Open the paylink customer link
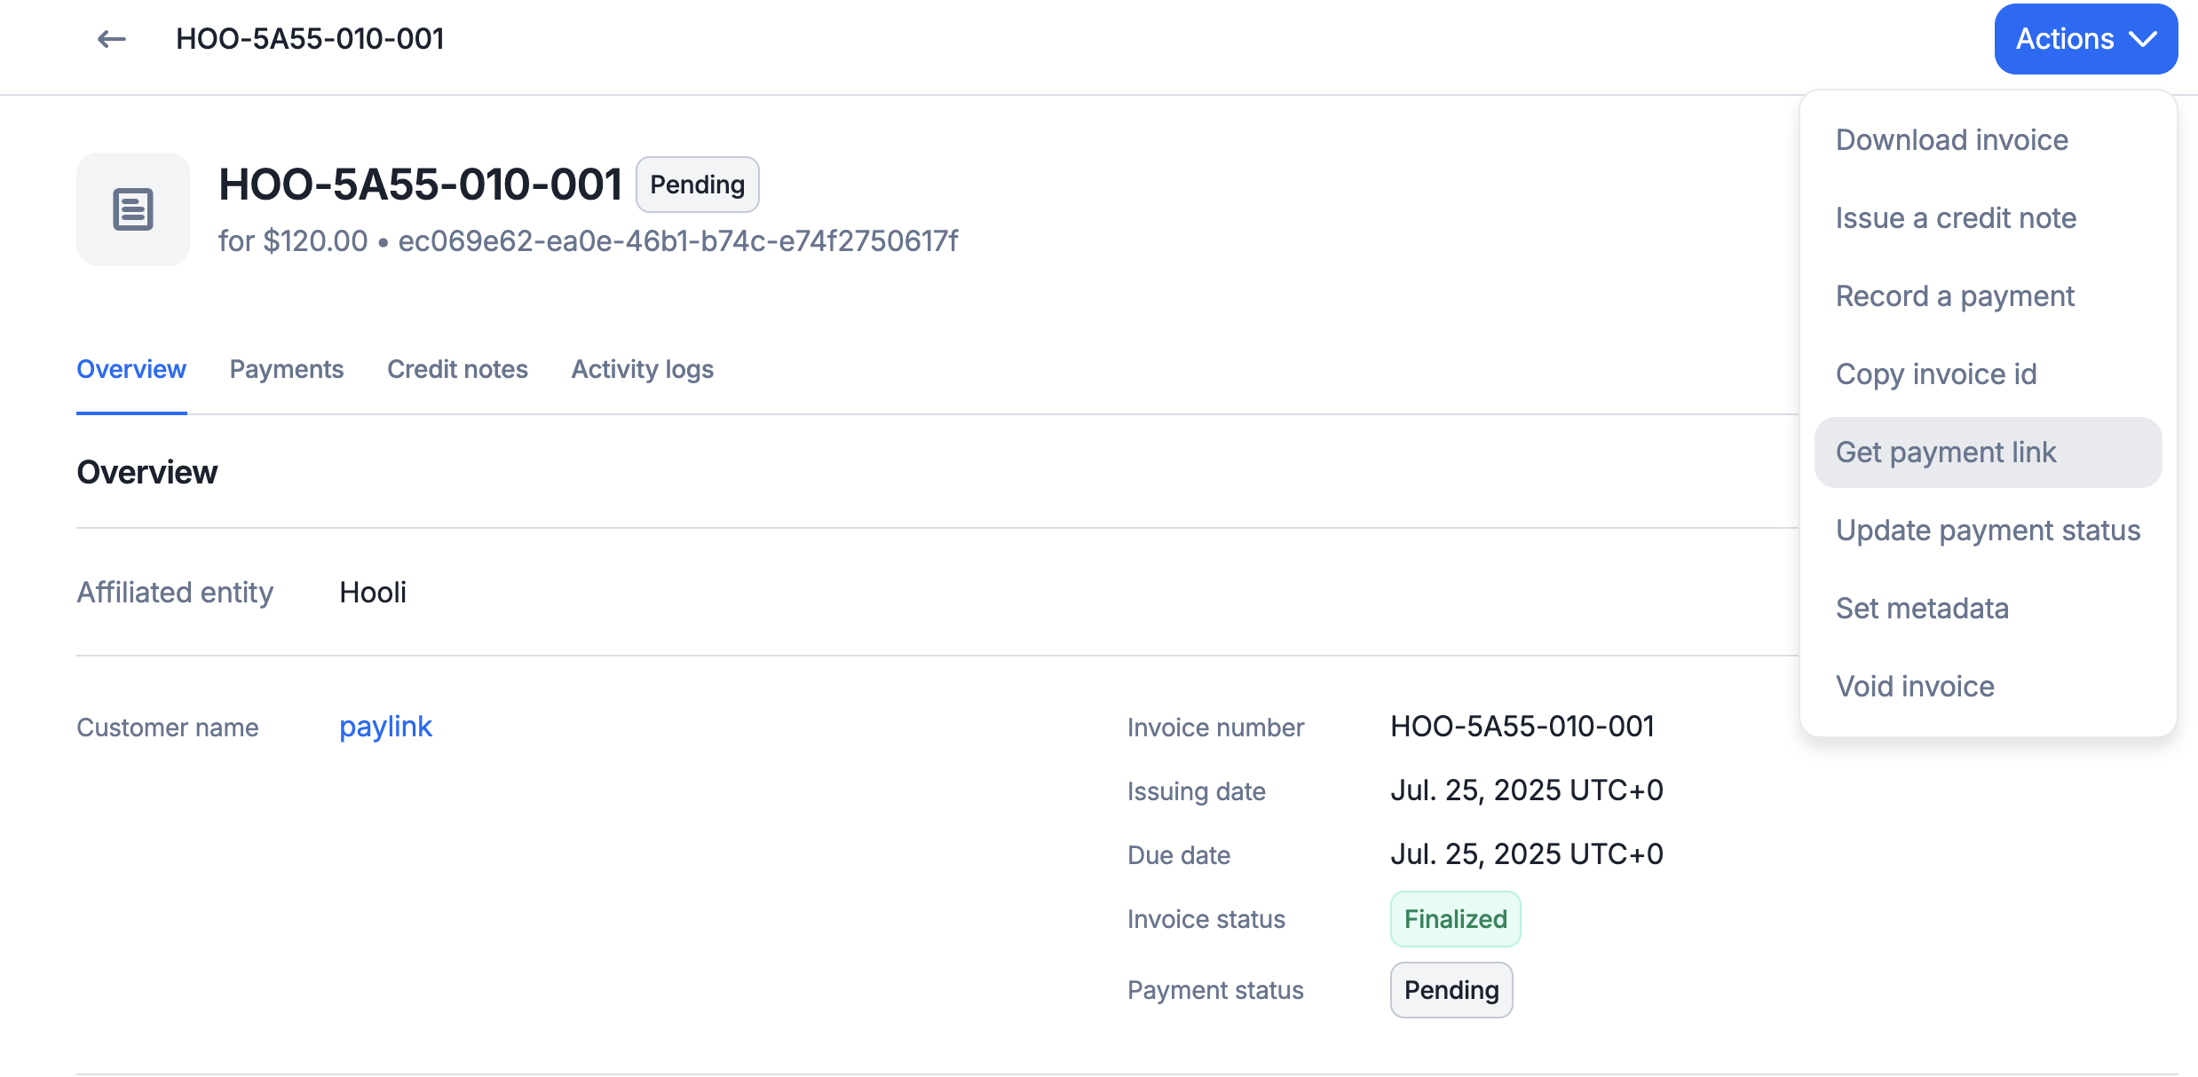Screen dimensions: 2198x1077 pos(385,727)
